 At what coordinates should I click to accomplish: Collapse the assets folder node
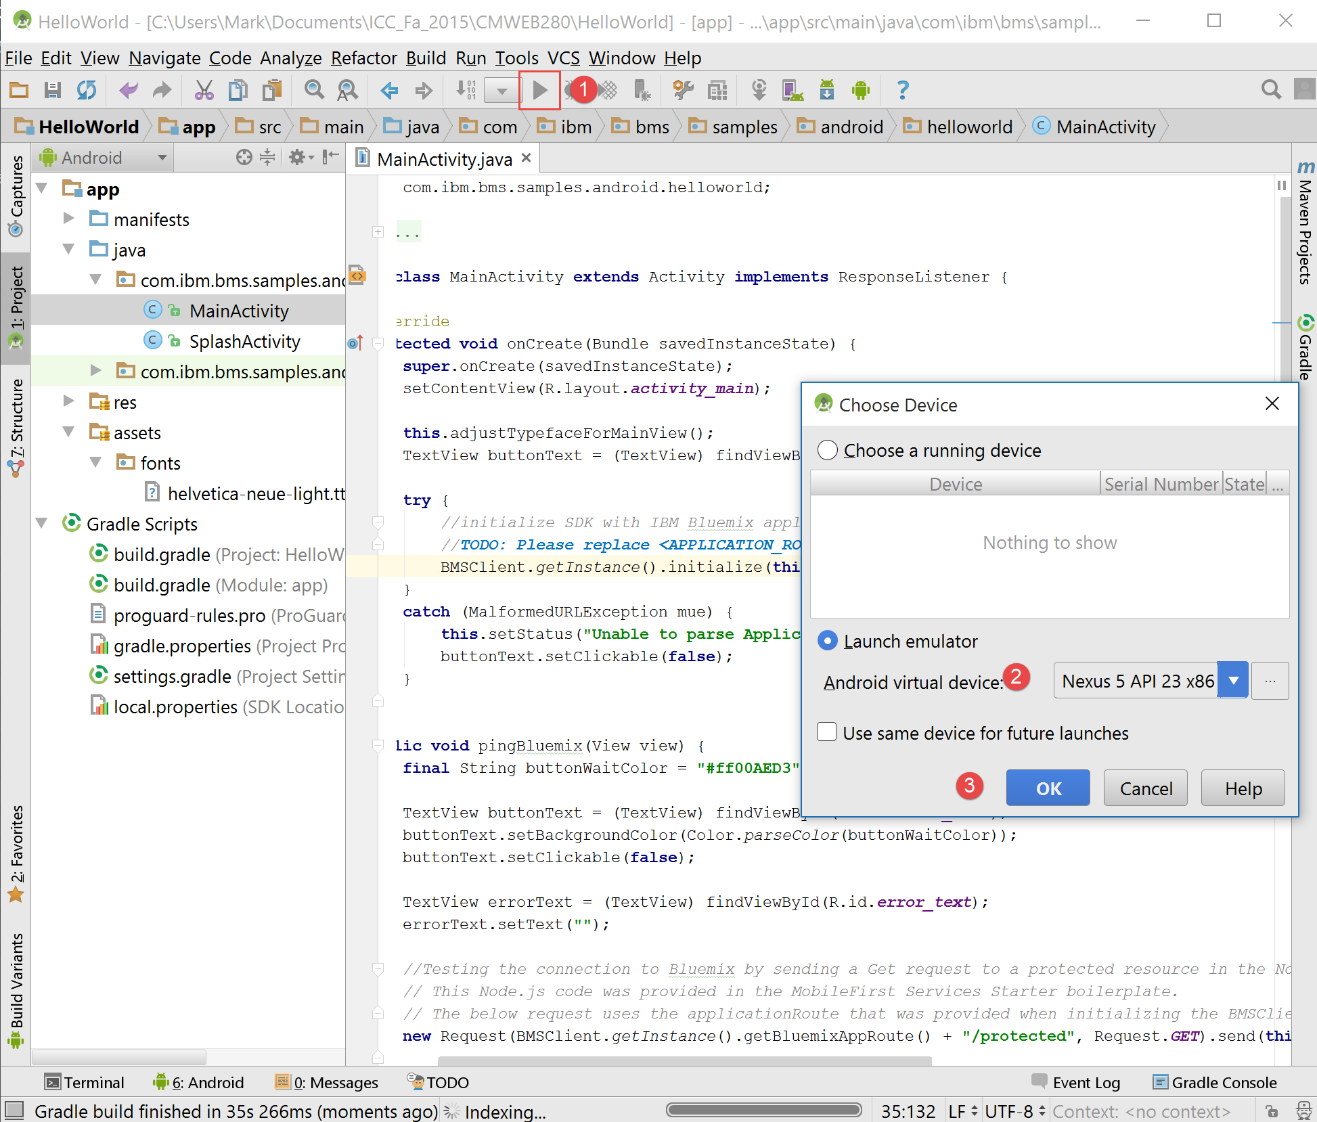pos(68,432)
